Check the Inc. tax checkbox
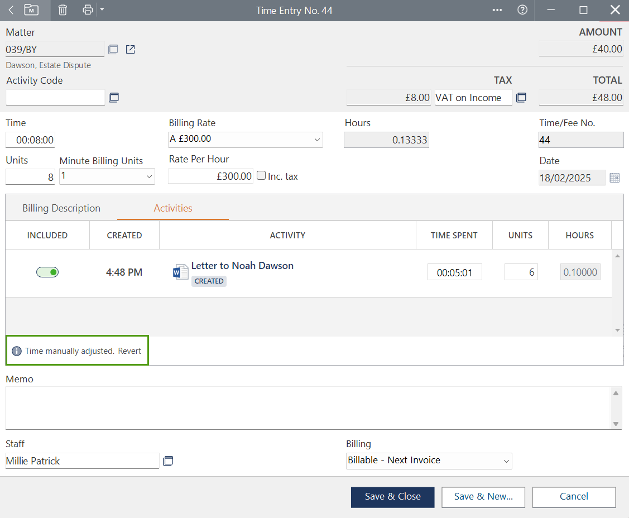 (x=261, y=176)
